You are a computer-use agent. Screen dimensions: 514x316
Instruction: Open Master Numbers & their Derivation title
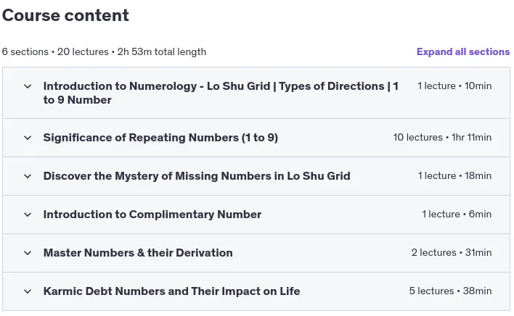click(x=138, y=252)
